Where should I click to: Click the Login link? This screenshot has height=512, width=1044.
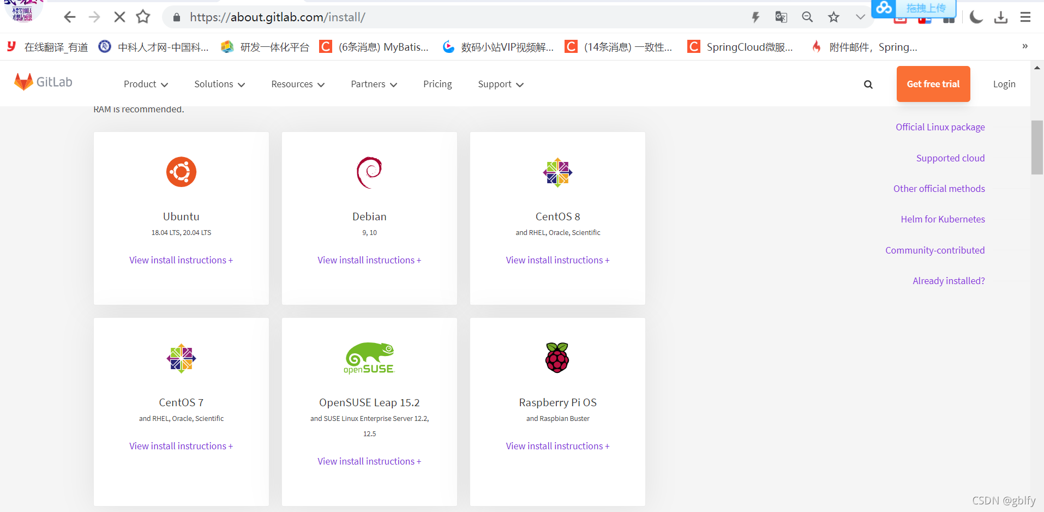1004,84
